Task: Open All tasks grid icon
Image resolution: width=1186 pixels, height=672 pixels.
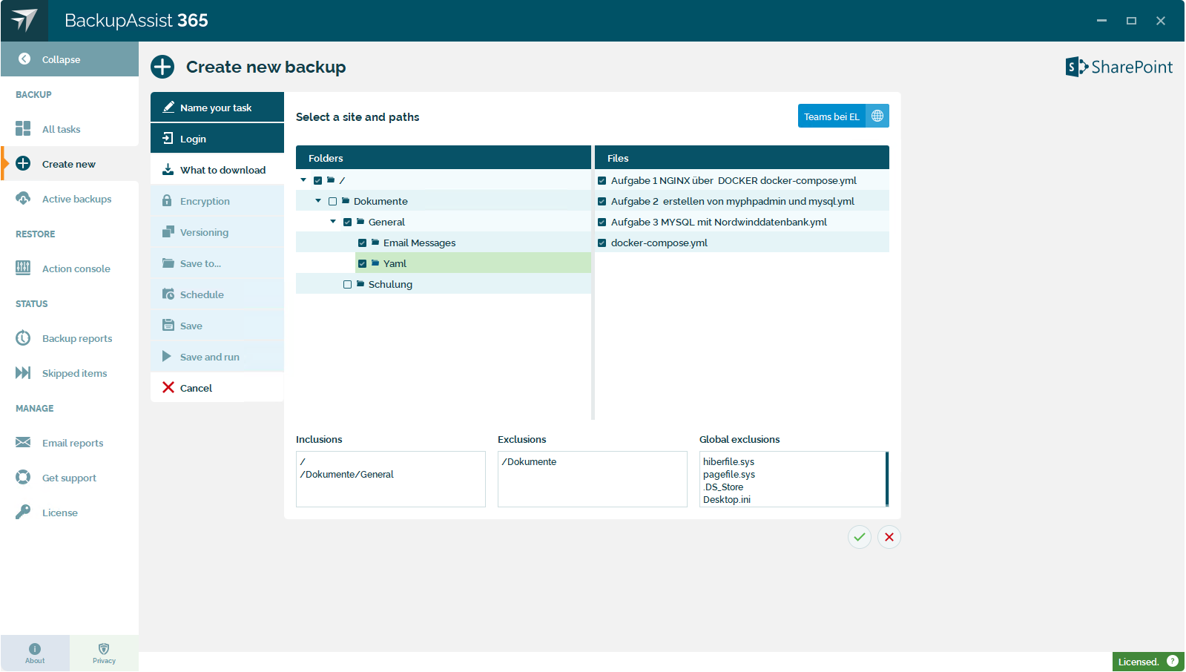Action: click(x=23, y=128)
